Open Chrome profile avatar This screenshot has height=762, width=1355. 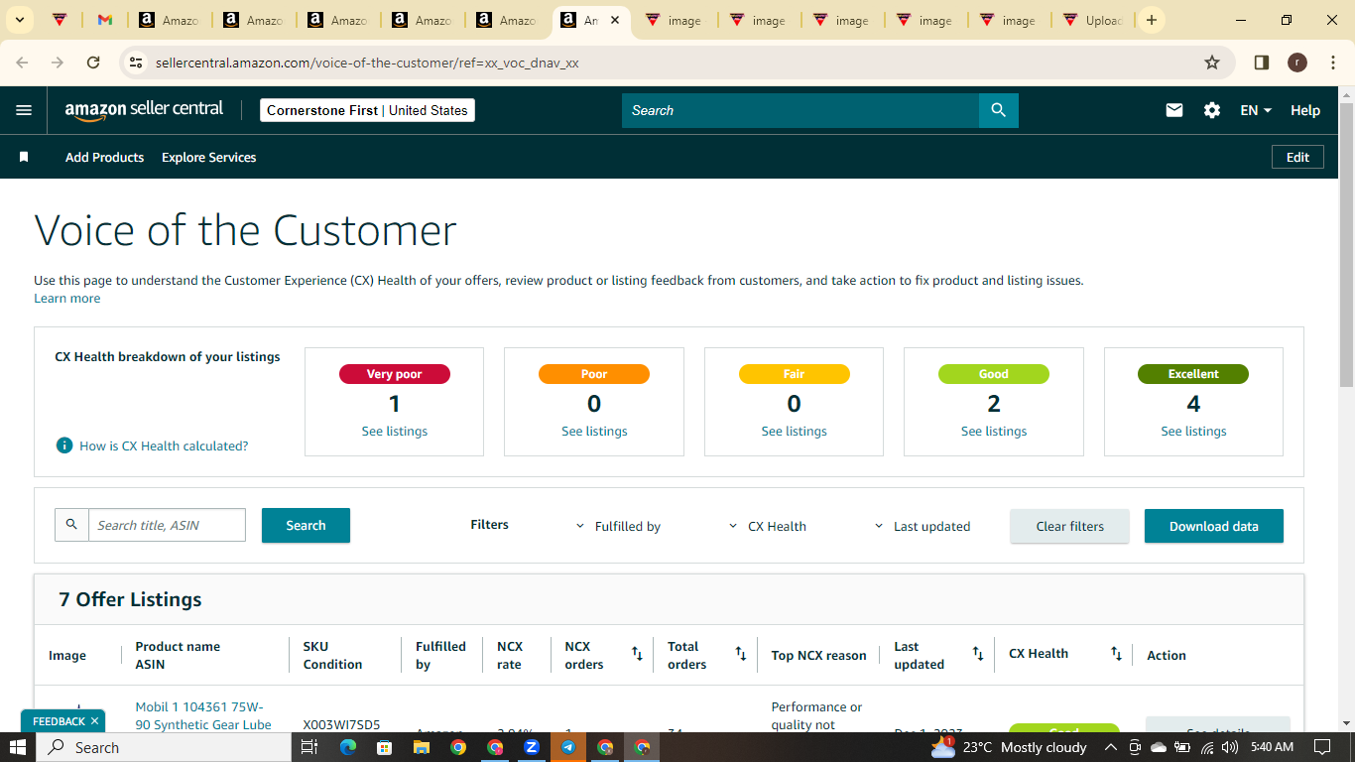click(1296, 63)
